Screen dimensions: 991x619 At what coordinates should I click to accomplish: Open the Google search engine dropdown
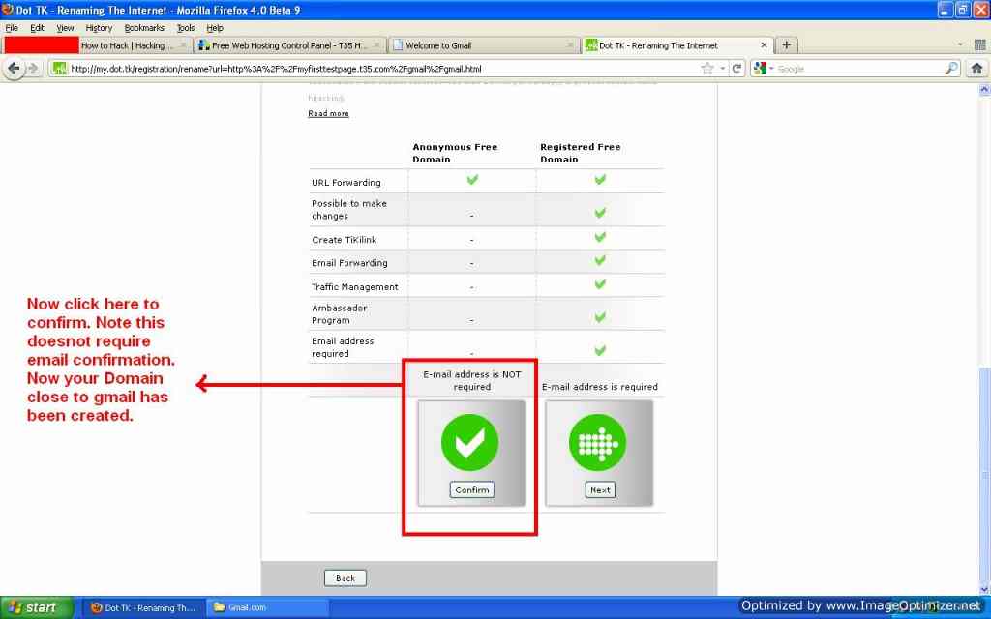(x=771, y=68)
